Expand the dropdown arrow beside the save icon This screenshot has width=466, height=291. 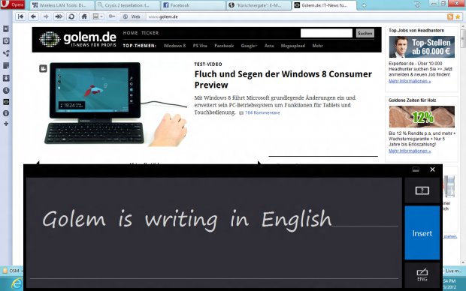click(x=101, y=16)
